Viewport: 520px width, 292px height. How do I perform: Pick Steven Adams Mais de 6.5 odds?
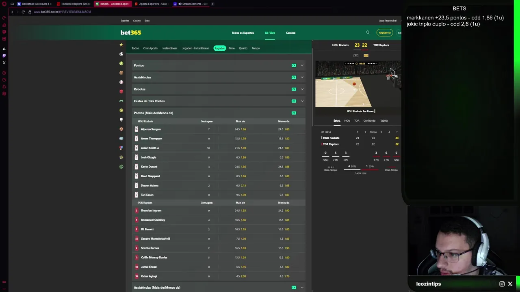click(x=240, y=185)
